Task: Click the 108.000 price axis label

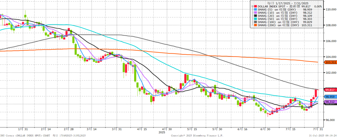Action: [x=331, y=25]
